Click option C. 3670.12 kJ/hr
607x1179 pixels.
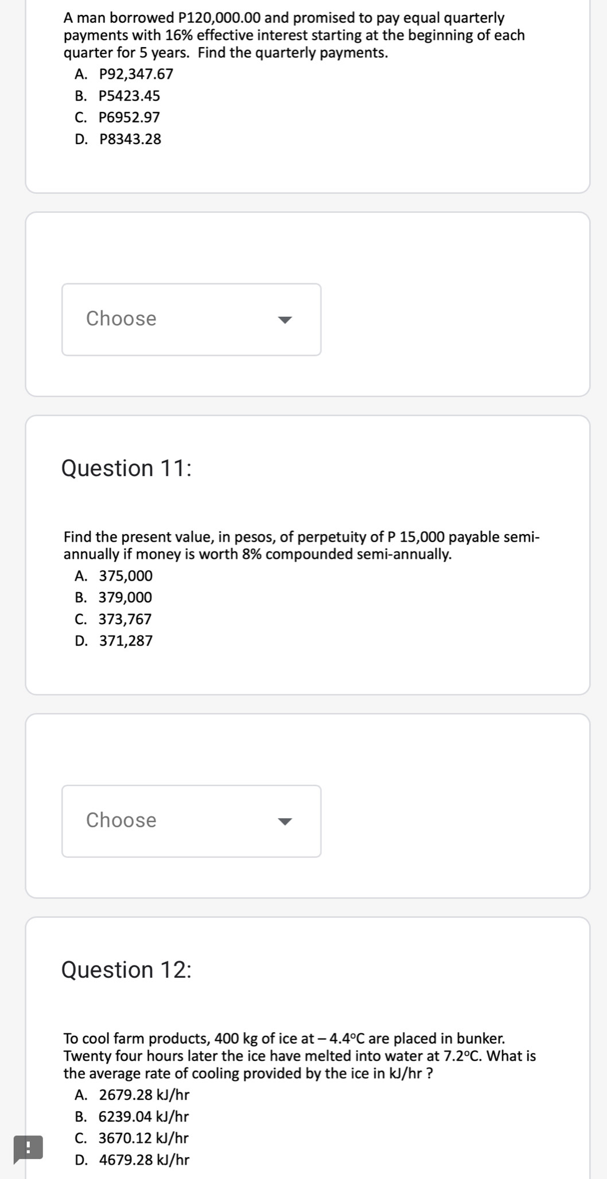(132, 1138)
